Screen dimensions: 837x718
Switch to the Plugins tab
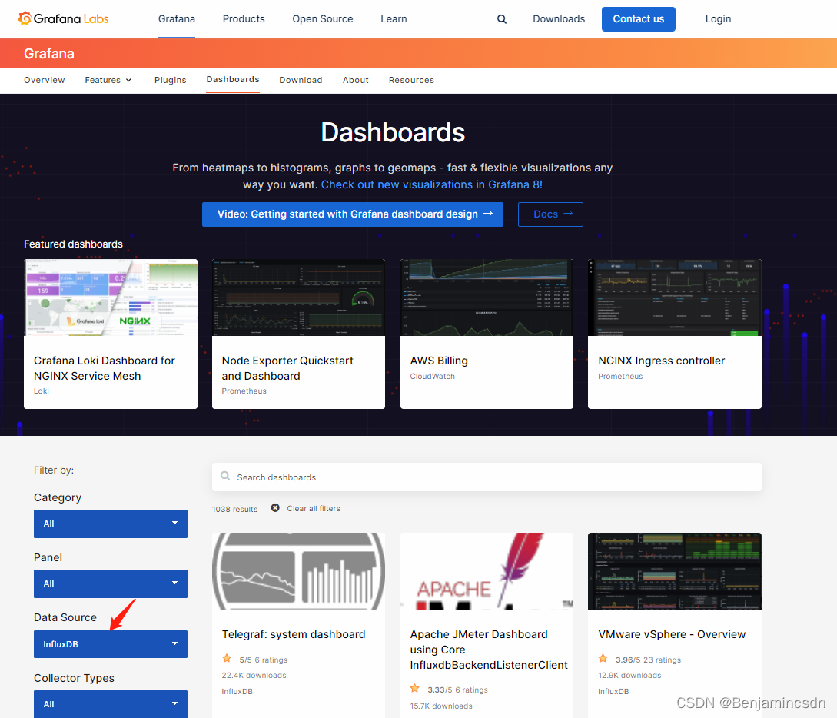171,80
